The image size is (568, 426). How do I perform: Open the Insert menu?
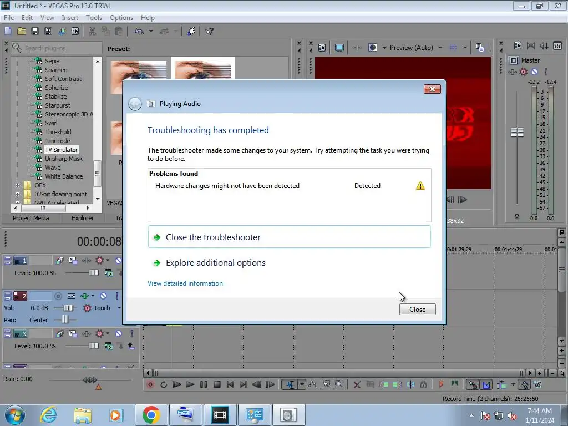coord(70,17)
